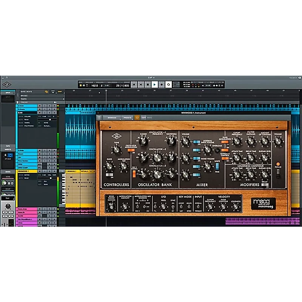Viewport: 302px width, 302px height.
Task: Toggle the LFO SYNC switch
Action: [x=173, y=207]
